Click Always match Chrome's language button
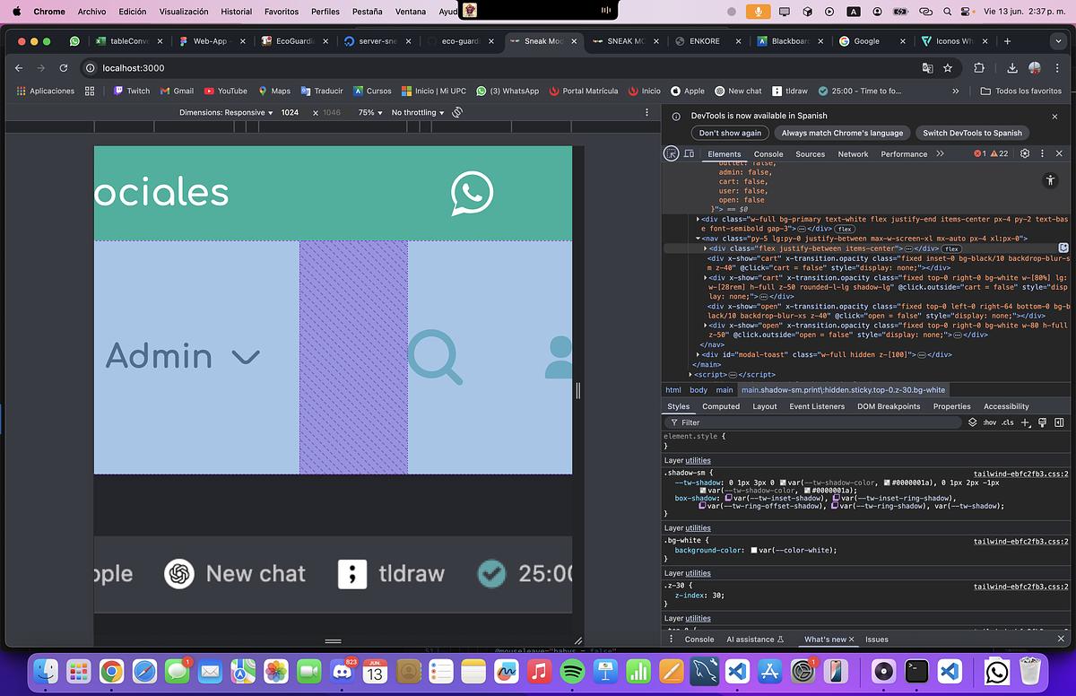Screen dimensions: 1076x696 coord(842,133)
